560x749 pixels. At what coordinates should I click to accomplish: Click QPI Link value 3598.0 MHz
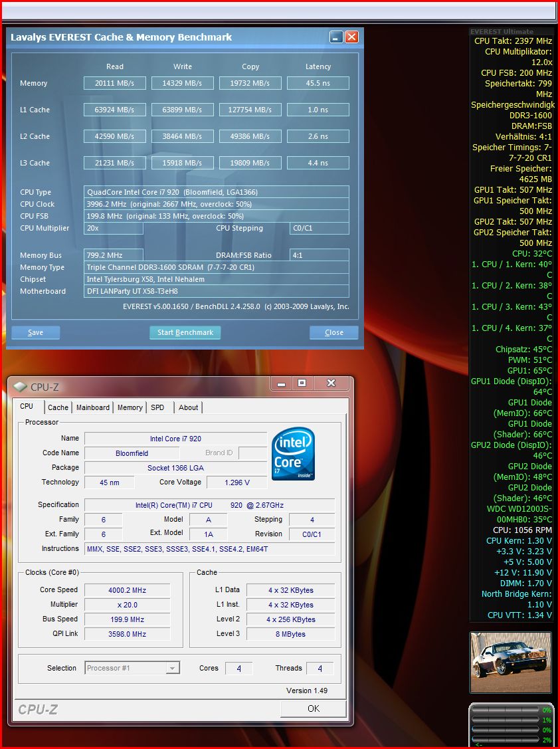(127, 634)
